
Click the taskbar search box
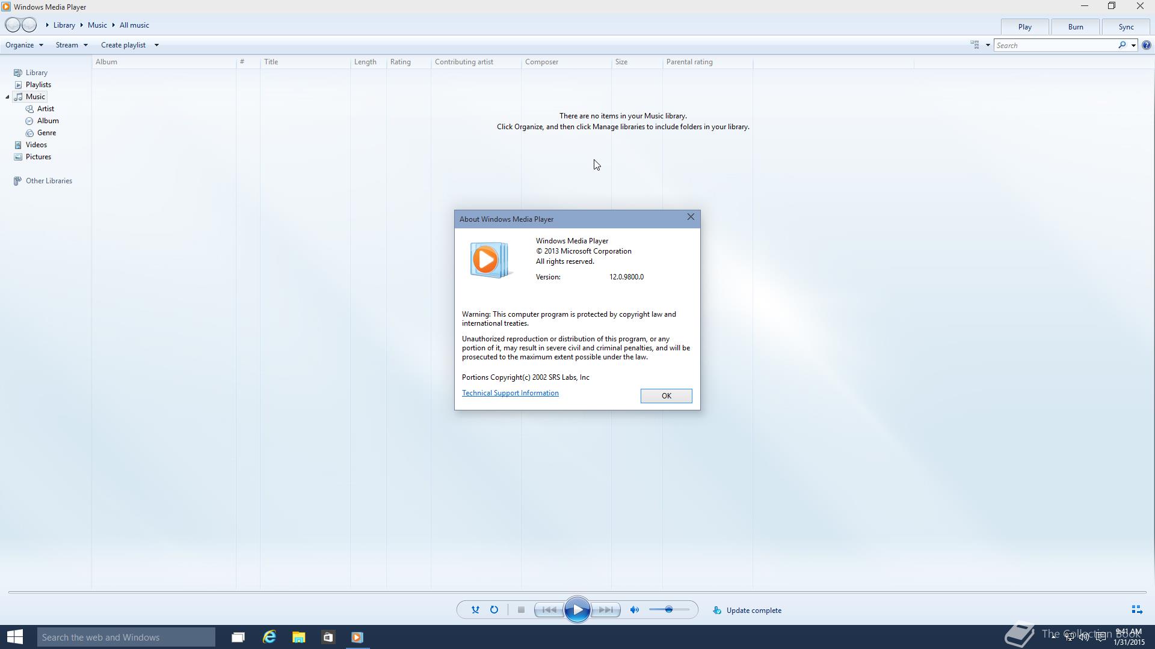tap(126, 637)
